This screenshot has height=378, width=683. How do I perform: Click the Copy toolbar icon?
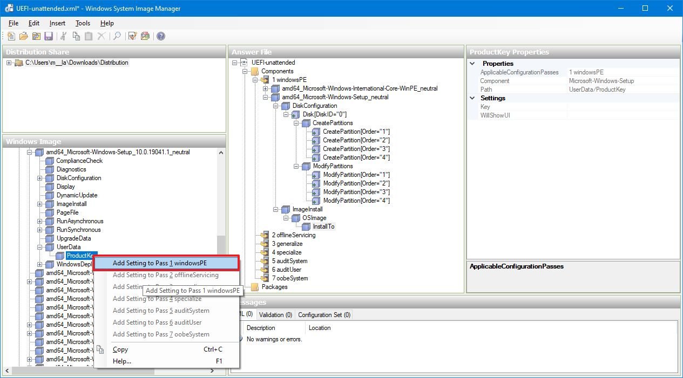pyautogui.click(x=76, y=36)
